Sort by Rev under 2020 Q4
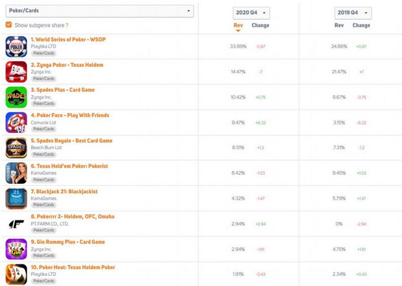The height and width of the screenshot is (286, 402). (x=238, y=25)
